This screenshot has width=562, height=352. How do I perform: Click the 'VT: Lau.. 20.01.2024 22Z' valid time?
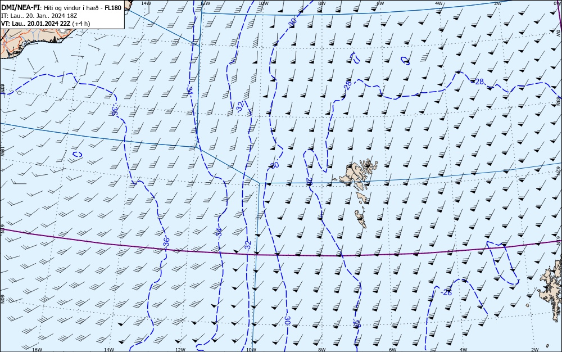point(35,24)
